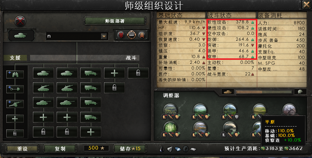Screen dimensions: 312x158
Task: Select the engineer company support slot
Action: pyautogui.click(x=15, y=89)
